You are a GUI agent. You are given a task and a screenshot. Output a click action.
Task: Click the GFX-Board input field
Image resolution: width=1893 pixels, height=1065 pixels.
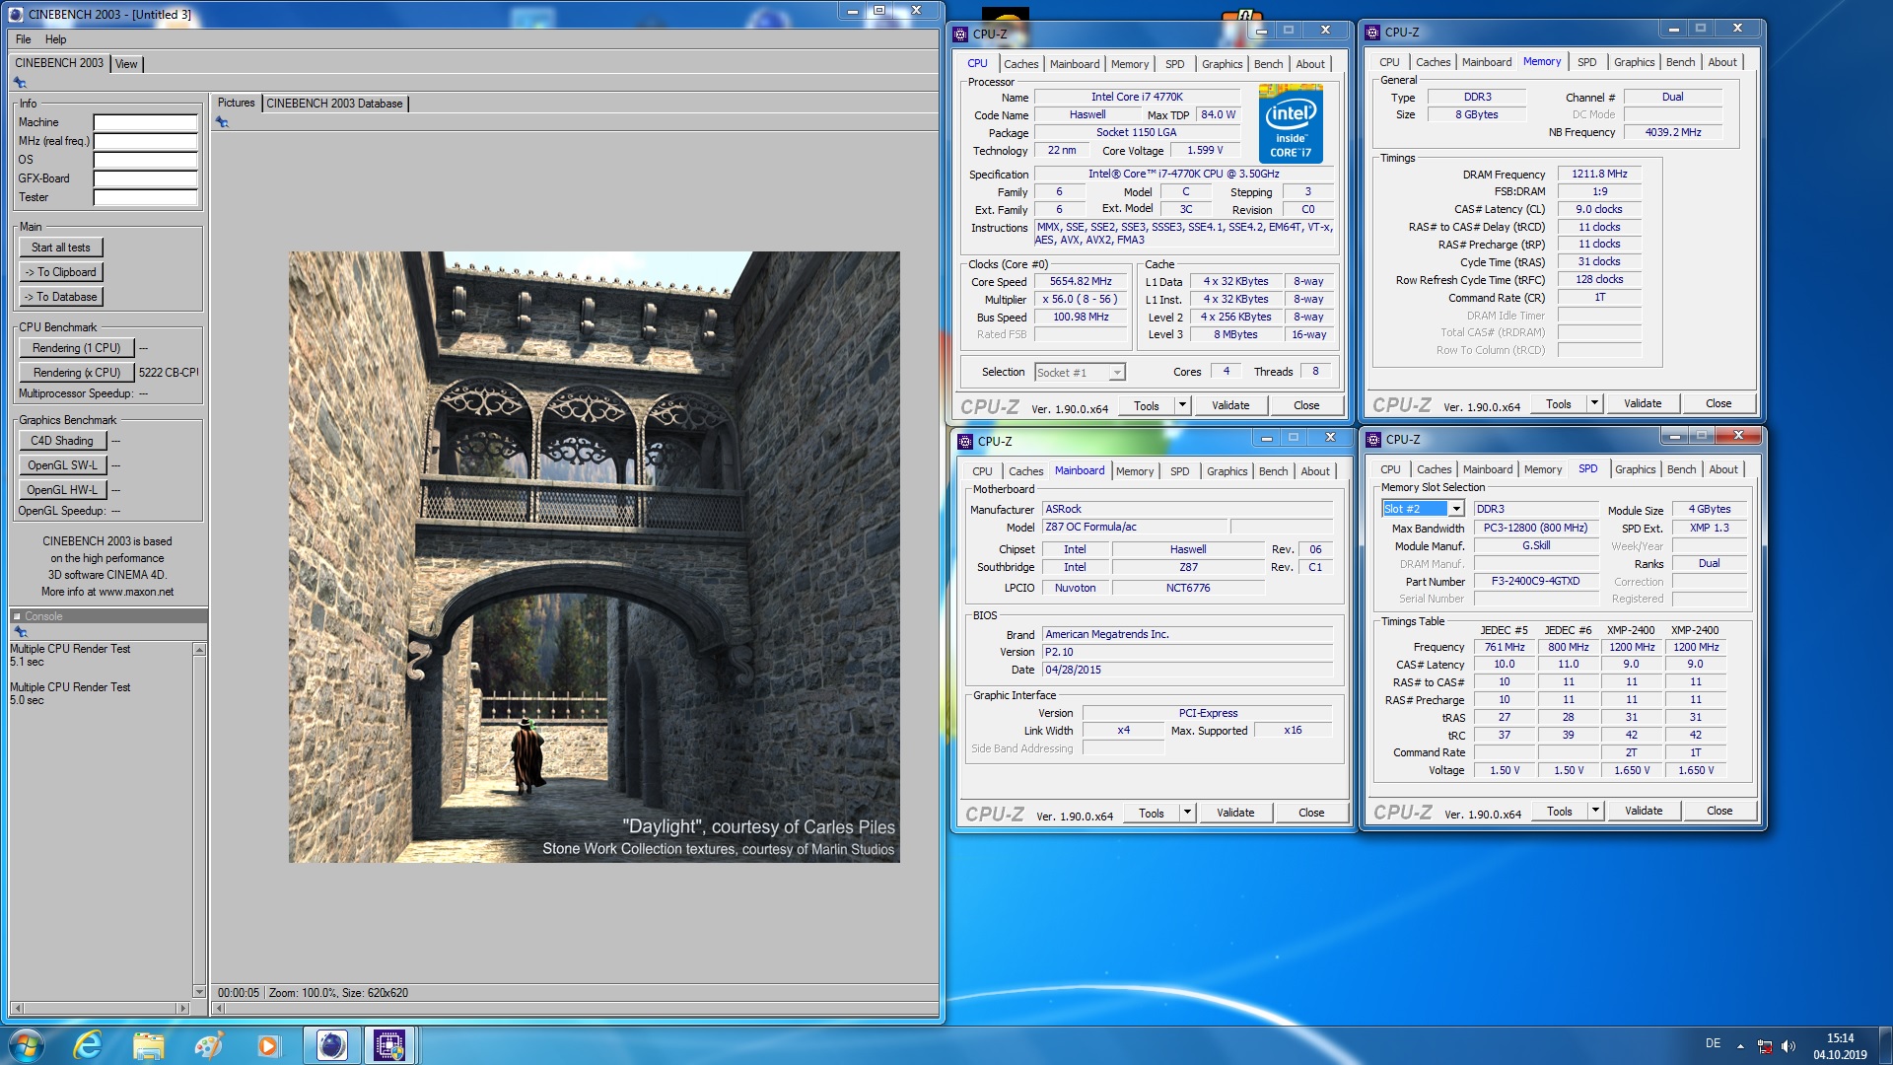tap(145, 178)
